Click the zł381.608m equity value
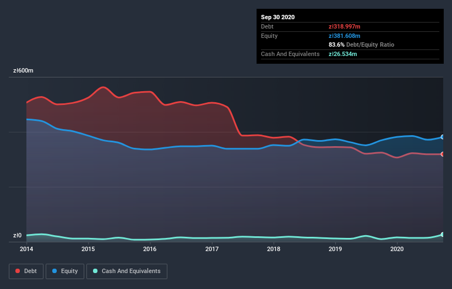This screenshot has width=452, height=289. click(x=345, y=36)
